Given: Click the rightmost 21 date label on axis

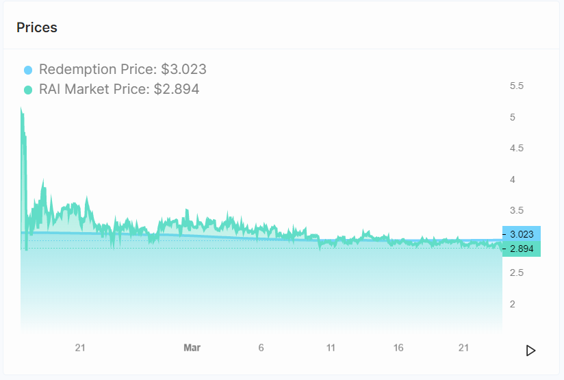Looking at the screenshot, I should pos(463,348).
